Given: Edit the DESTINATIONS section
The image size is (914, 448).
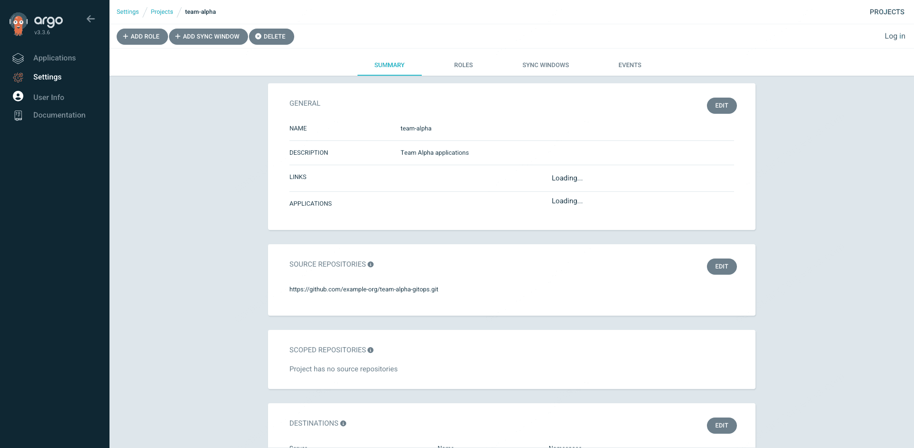Looking at the screenshot, I should [x=721, y=425].
